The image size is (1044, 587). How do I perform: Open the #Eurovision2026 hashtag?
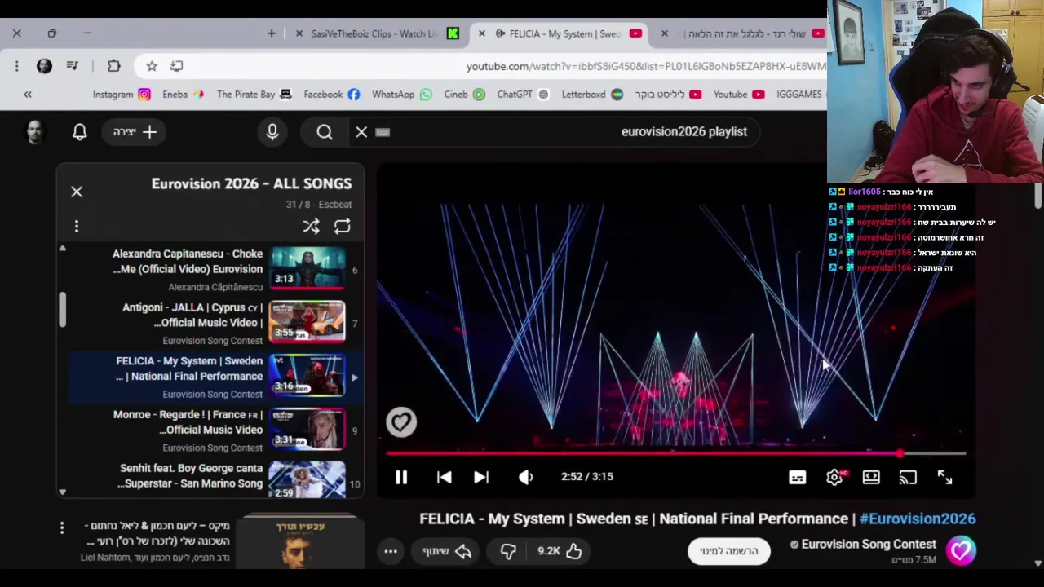918,519
